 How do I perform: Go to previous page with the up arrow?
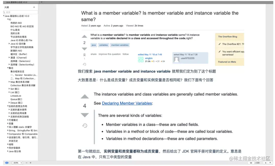click(265, 162)
